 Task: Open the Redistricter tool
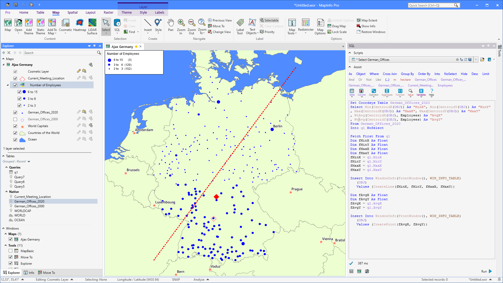[x=306, y=25]
